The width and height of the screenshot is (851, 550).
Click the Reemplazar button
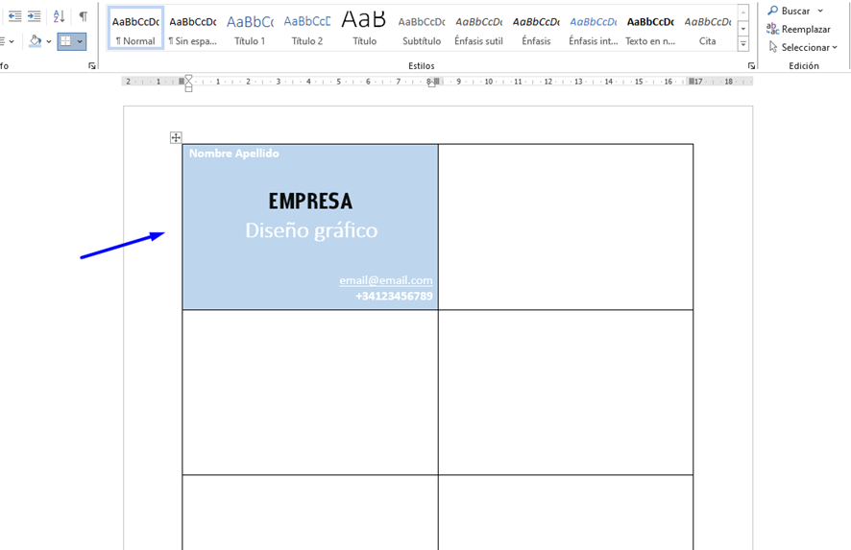[798, 29]
